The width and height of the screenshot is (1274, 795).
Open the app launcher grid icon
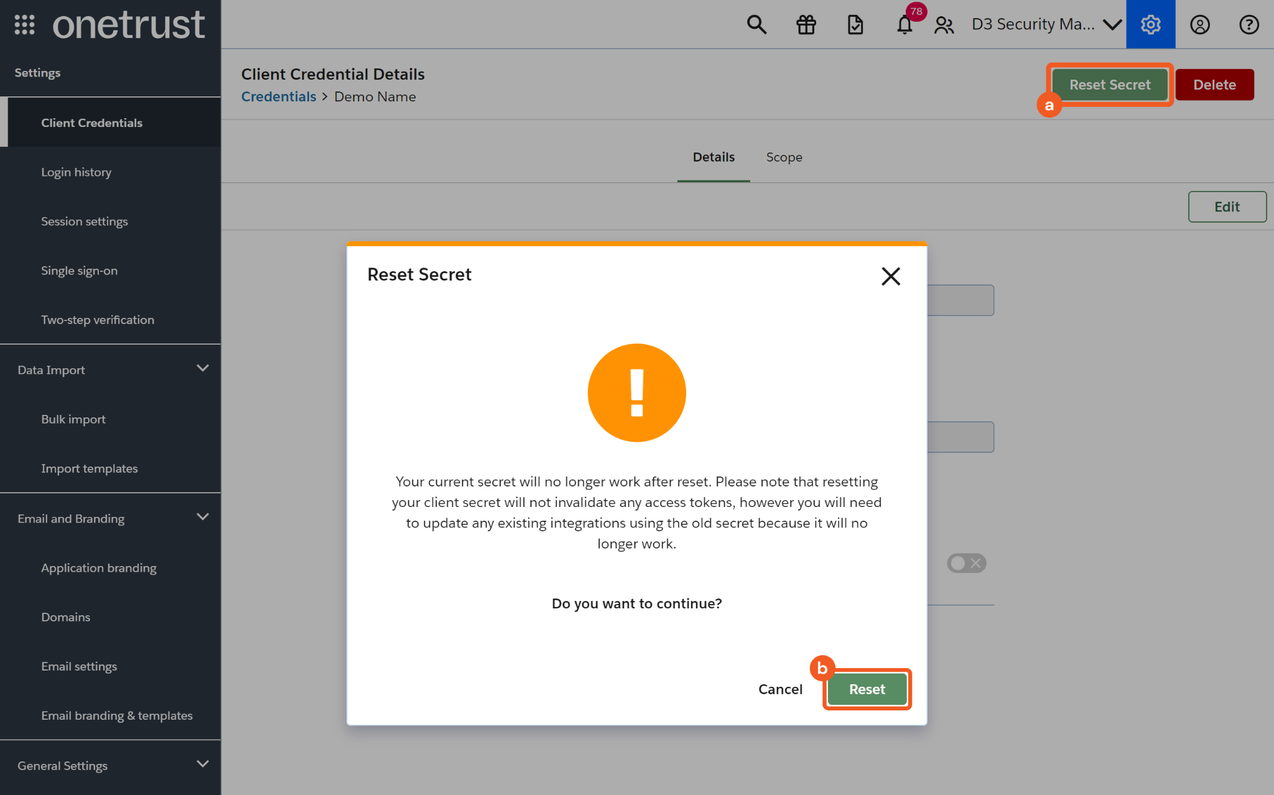click(24, 25)
